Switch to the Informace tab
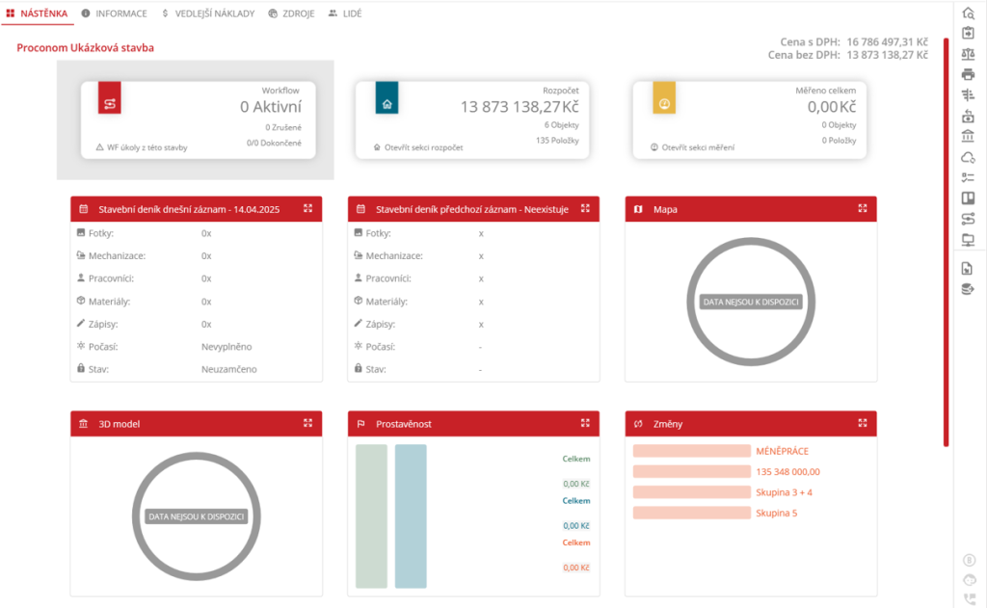 pos(115,14)
